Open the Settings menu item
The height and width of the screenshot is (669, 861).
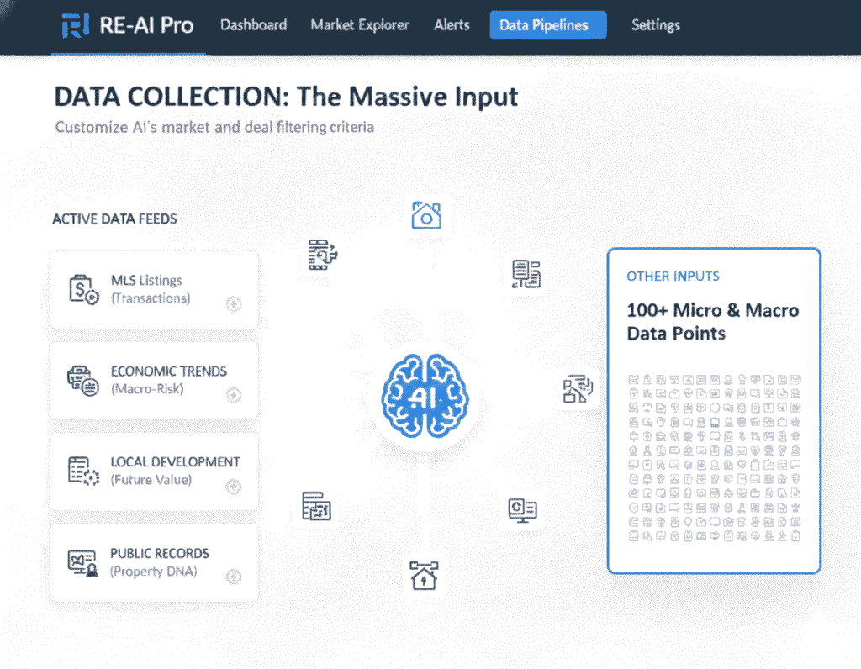655,25
